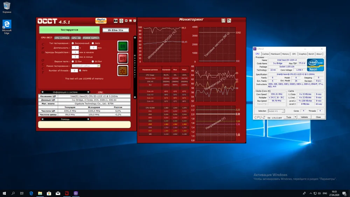Click the green ON button
Viewport: 350px width, 197px height.
123,46
